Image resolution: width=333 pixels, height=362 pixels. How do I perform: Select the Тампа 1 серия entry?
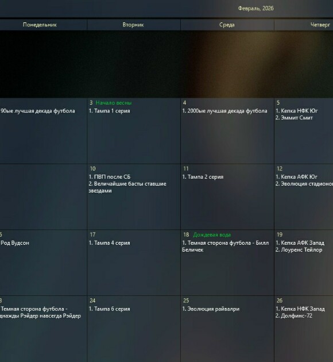pos(109,111)
